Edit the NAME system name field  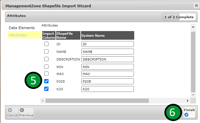[x=108, y=52]
